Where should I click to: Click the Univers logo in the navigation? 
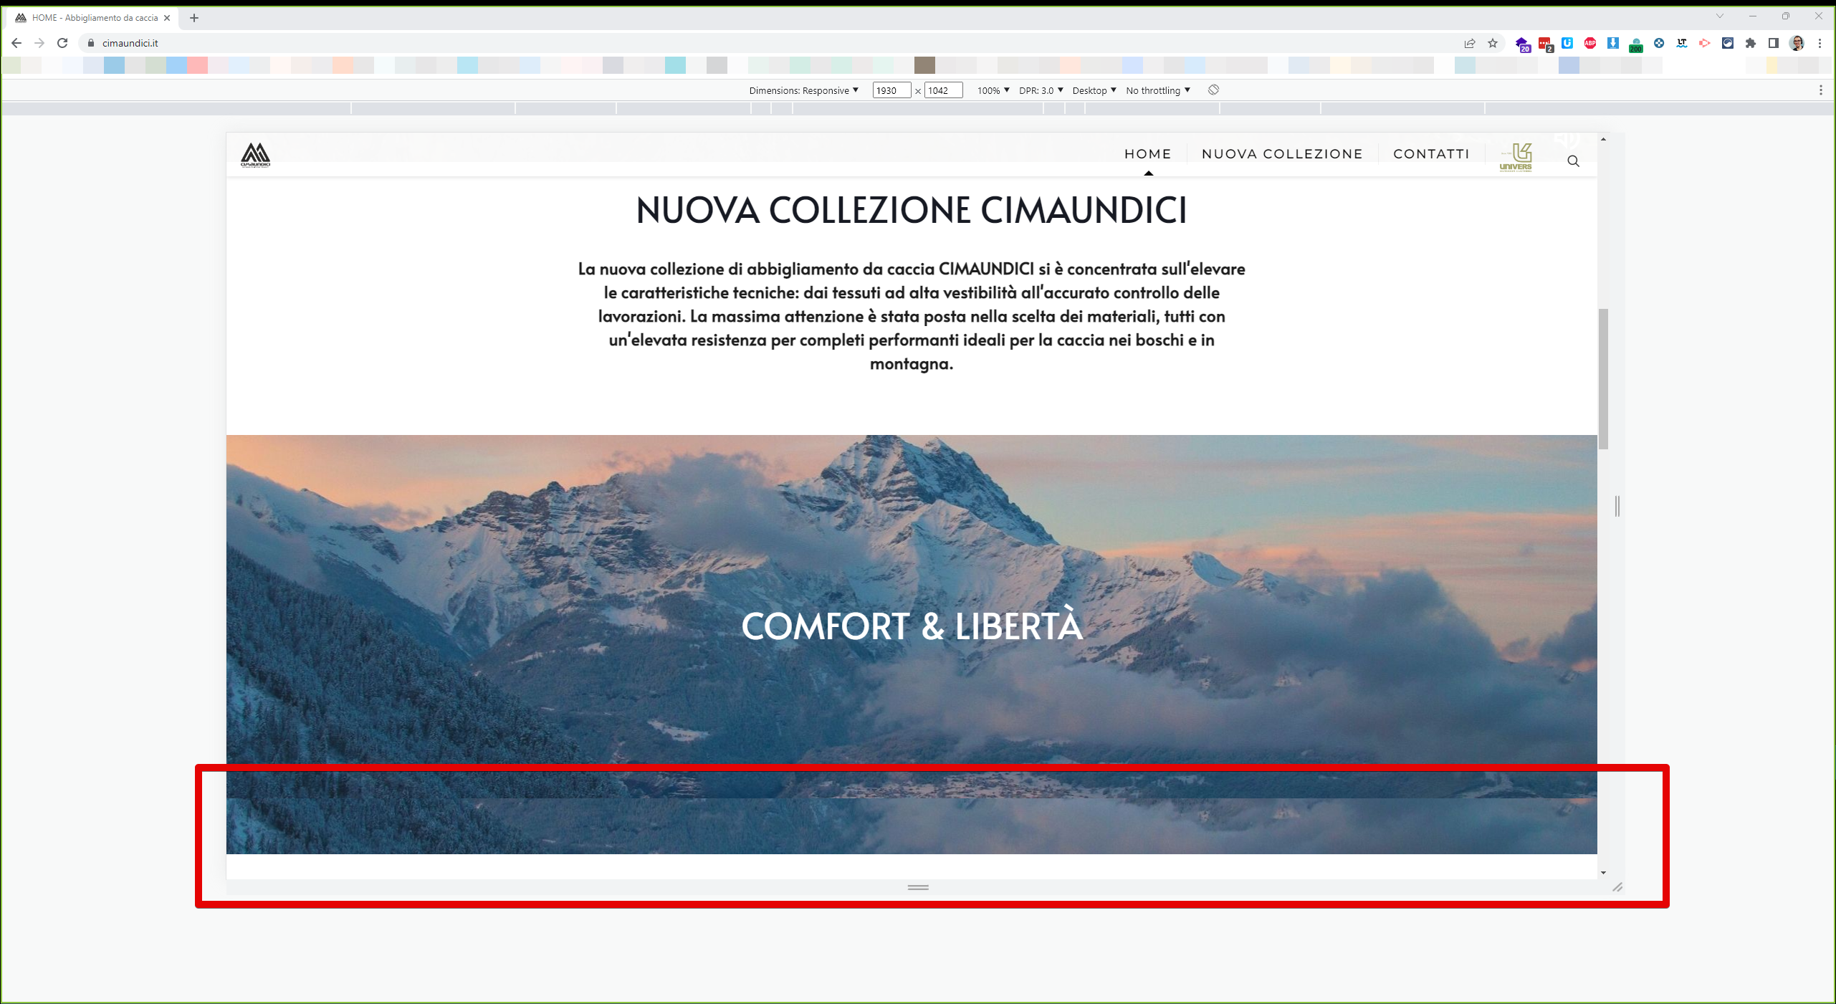point(1516,157)
